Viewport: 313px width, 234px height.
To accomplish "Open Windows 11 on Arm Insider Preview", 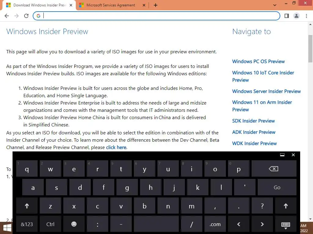I will tap(262, 106).
